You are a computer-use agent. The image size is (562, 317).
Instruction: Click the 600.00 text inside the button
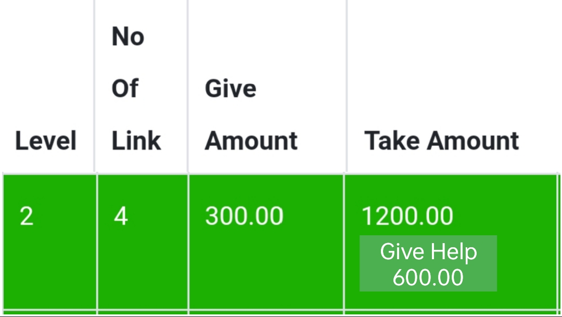tap(428, 277)
